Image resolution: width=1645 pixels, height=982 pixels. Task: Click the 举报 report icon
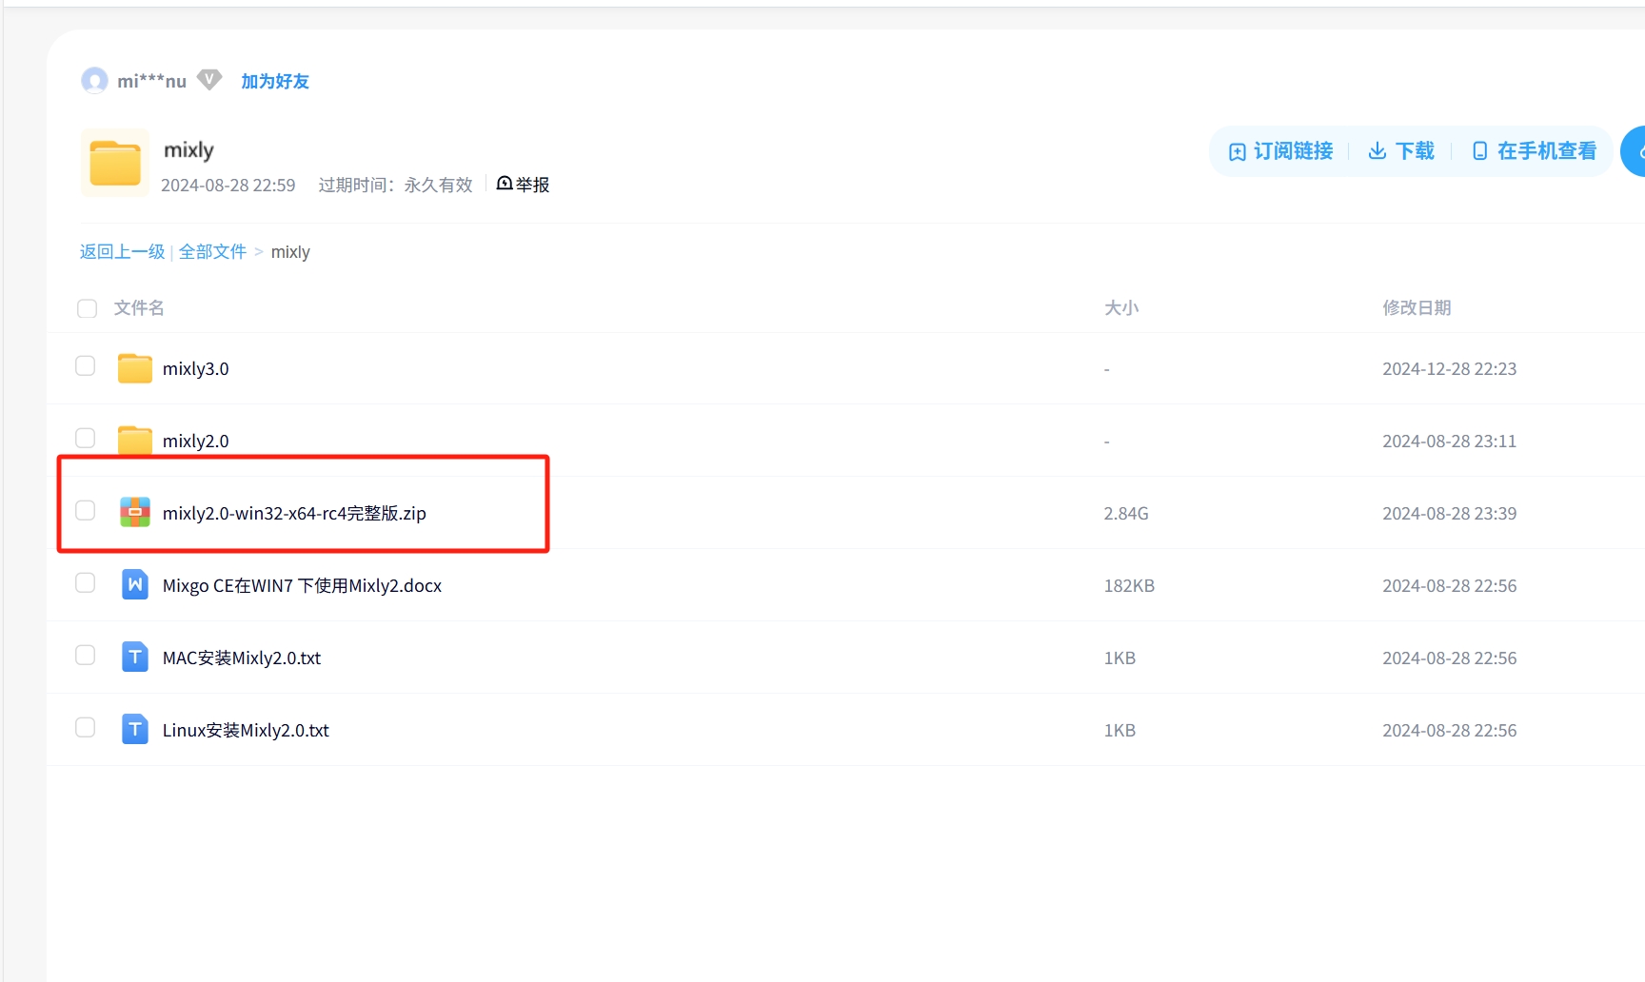click(505, 183)
